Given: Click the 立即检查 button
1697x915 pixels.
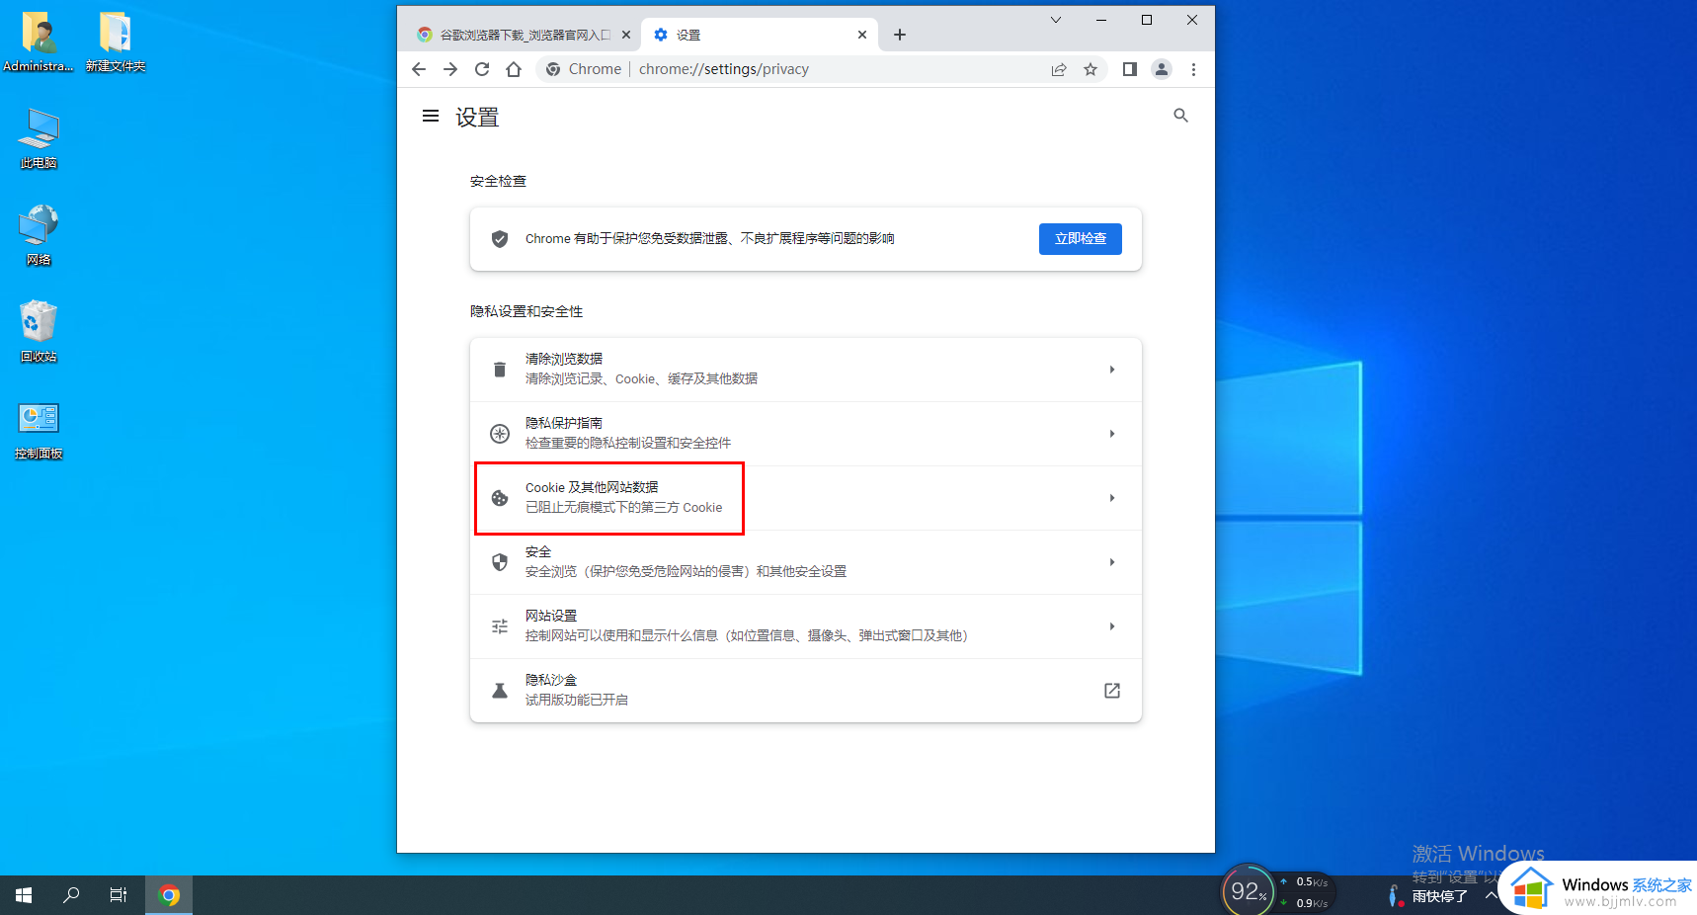Looking at the screenshot, I should pyautogui.click(x=1080, y=239).
